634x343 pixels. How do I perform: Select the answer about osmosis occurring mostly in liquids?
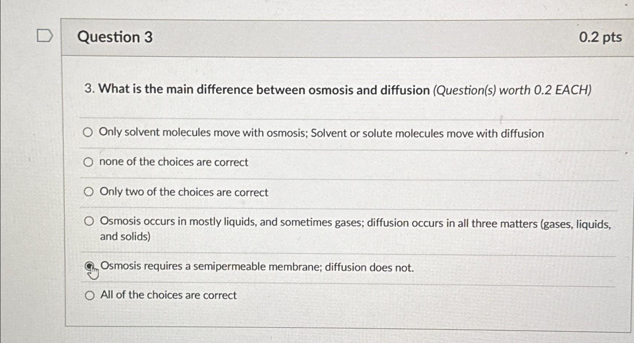tap(89, 221)
